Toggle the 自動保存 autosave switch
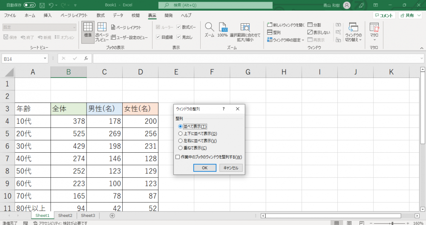This screenshot has width=426, height=225. 29,5
